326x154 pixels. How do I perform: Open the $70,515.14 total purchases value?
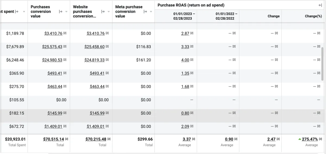pos(54,139)
